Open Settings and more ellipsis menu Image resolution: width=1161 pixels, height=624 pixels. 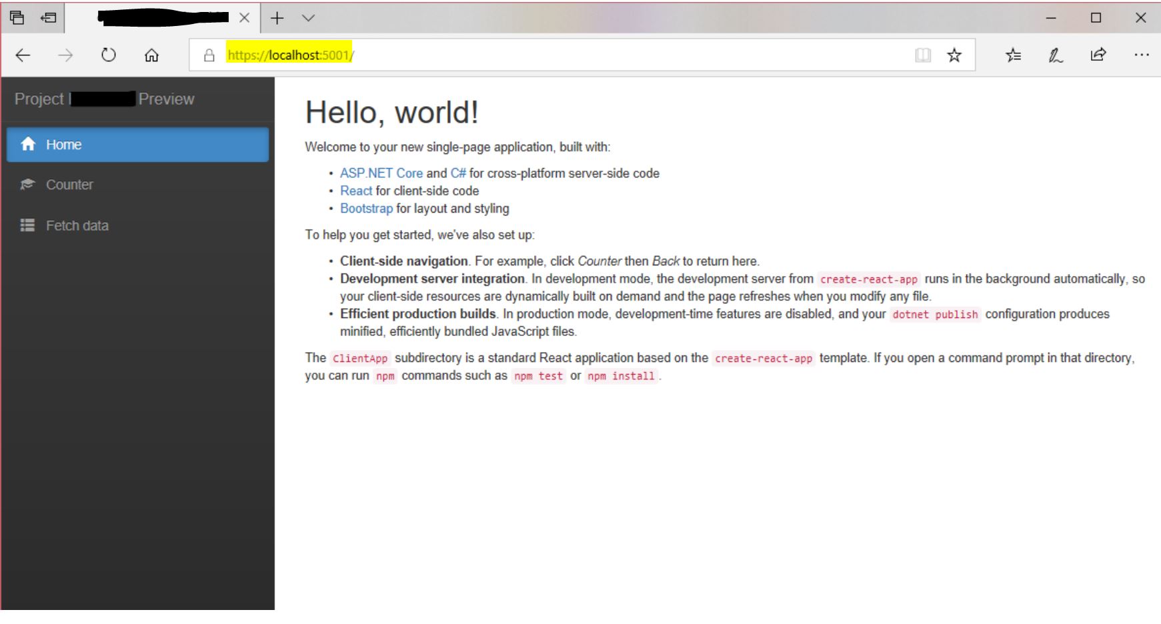click(x=1141, y=55)
